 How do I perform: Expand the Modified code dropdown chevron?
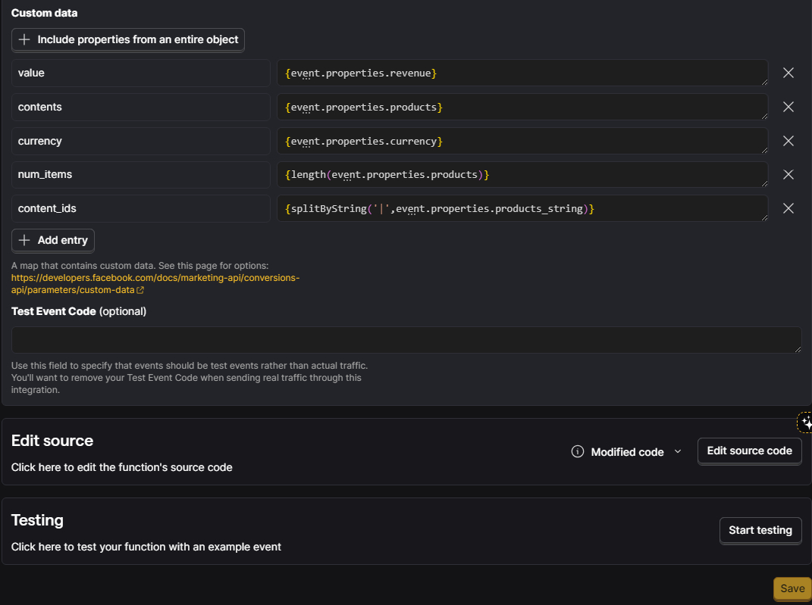click(678, 452)
